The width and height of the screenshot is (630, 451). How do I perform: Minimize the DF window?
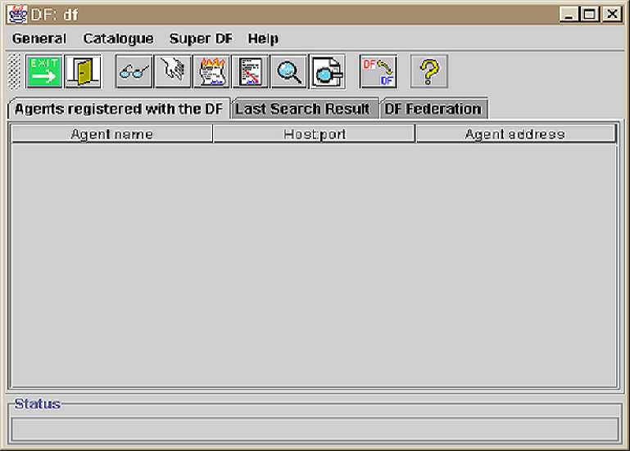569,15
